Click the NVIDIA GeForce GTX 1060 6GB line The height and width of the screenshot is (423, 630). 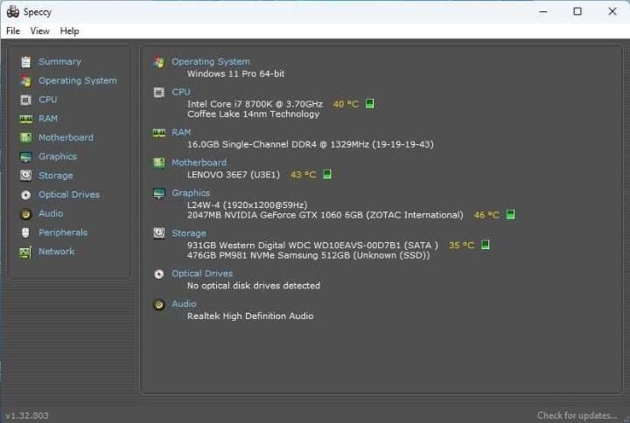tap(325, 215)
